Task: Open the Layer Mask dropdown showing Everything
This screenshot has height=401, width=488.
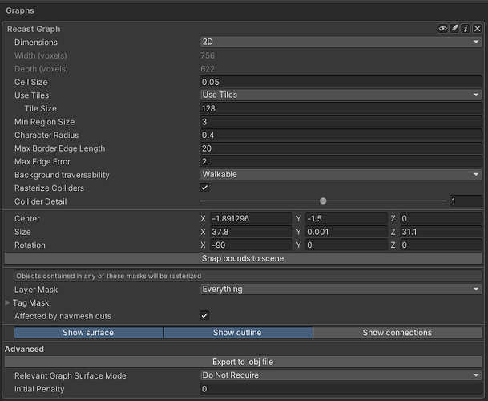Action: (341, 290)
